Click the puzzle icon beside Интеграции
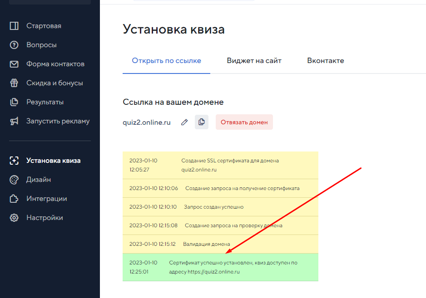Image resolution: width=426 pixels, height=298 pixels. (x=14, y=199)
